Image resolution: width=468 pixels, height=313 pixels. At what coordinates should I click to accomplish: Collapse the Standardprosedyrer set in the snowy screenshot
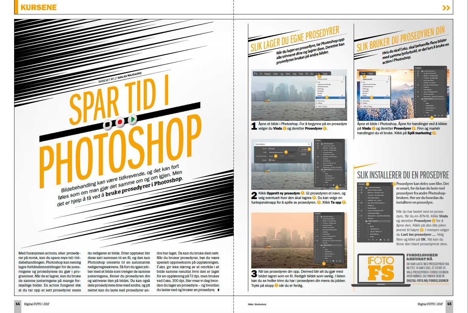420,71
